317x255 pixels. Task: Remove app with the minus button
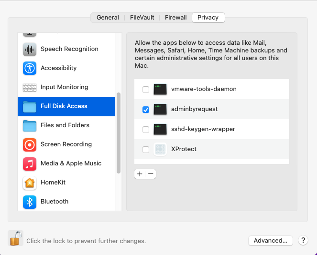pyautogui.click(x=151, y=174)
